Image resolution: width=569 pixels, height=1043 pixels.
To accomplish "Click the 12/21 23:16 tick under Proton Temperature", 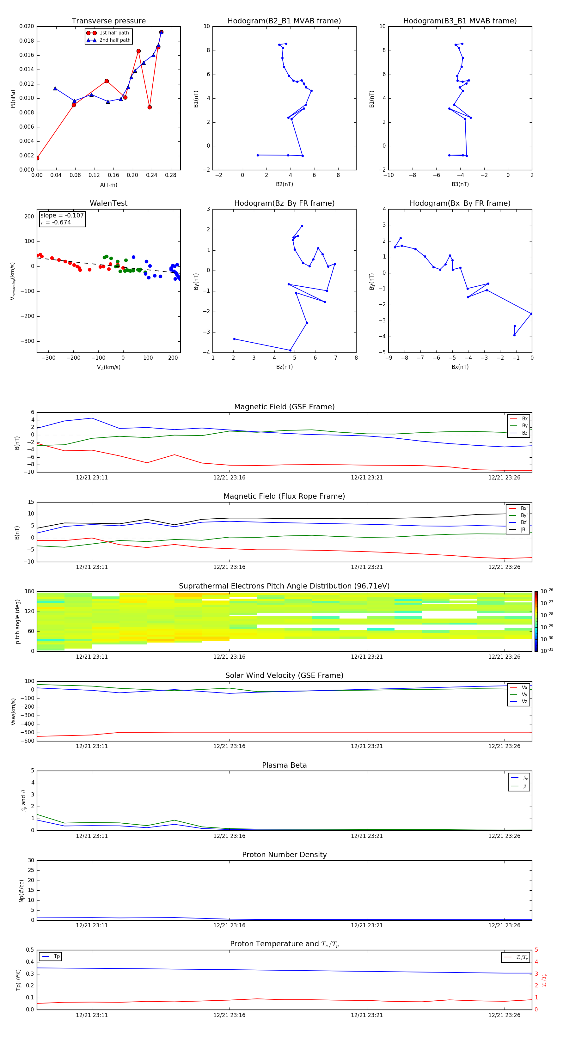I will tap(229, 1016).
